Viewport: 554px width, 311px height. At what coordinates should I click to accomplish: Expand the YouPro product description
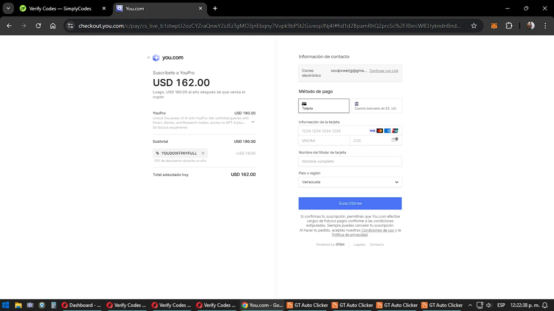tap(253, 122)
